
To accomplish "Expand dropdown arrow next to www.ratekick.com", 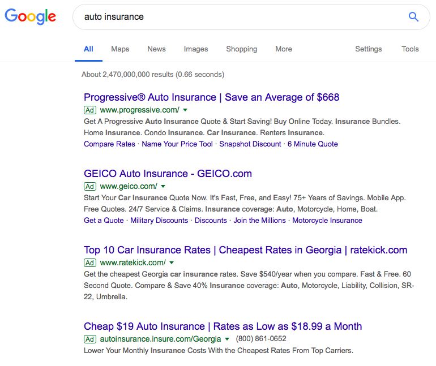I will click(x=172, y=262).
